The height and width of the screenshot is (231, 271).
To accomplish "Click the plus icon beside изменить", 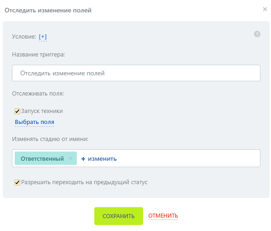I will pos(83,159).
